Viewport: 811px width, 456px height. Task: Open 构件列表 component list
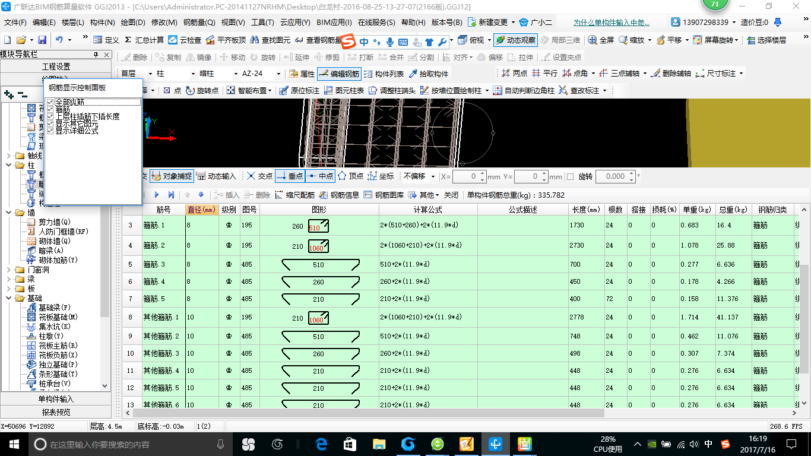(x=384, y=74)
